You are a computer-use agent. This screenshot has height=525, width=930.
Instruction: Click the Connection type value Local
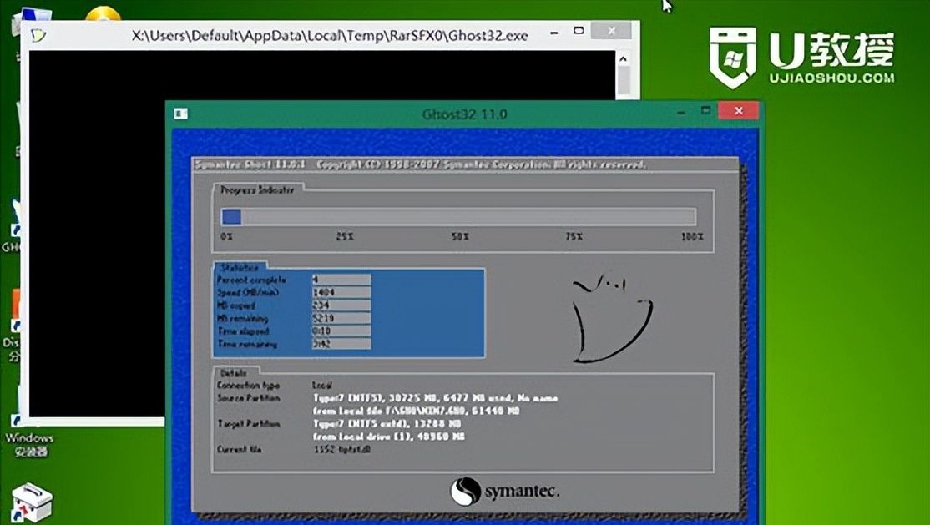322,385
